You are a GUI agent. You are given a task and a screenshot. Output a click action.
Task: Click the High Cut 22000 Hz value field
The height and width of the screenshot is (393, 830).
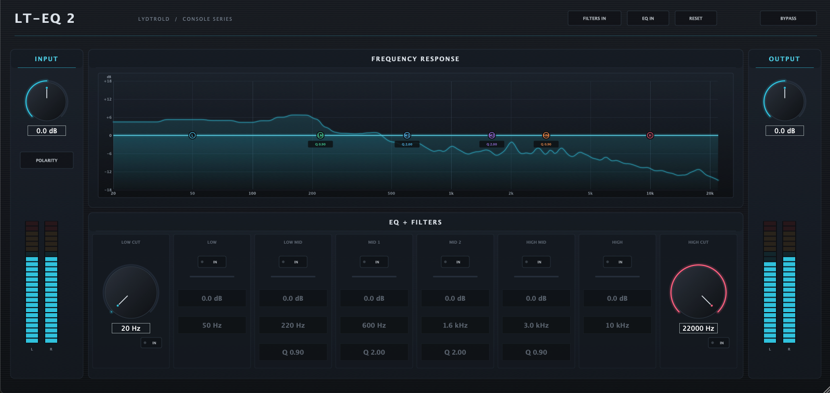(x=699, y=328)
